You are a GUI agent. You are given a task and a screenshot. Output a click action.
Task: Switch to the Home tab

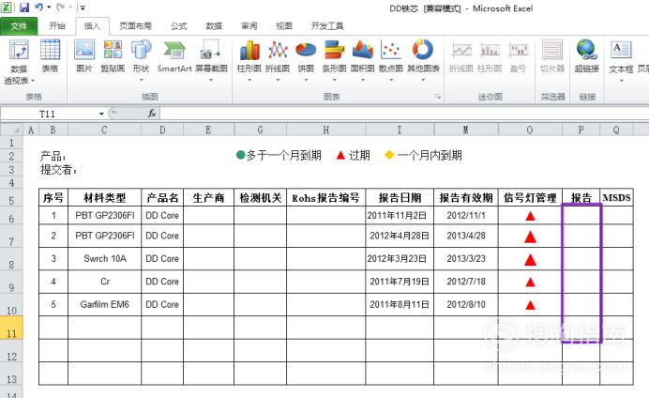[57, 26]
